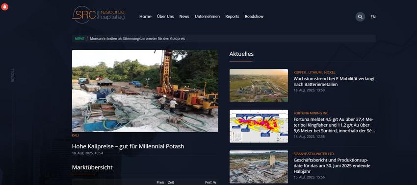Click the 18. Aug. 2025, 13:59 date

pyautogui.click(x=309, y=90)
